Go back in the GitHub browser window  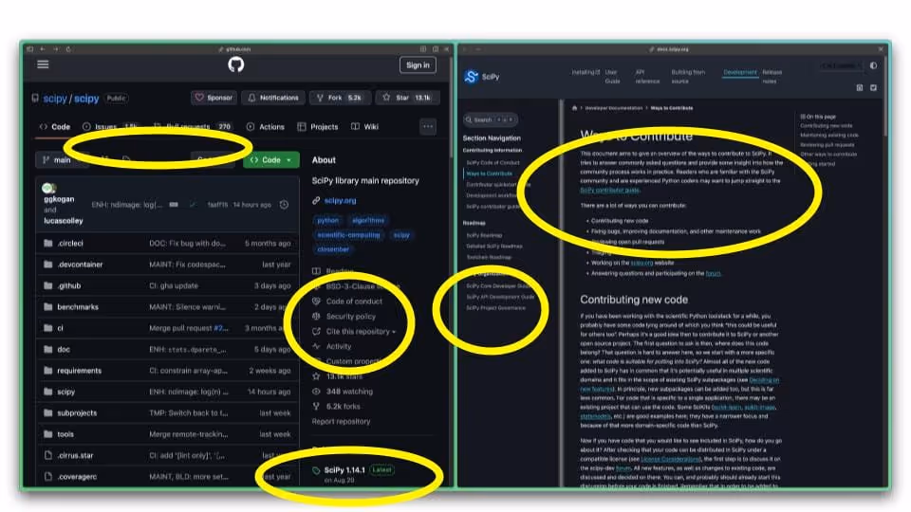[x=43, y=49]
